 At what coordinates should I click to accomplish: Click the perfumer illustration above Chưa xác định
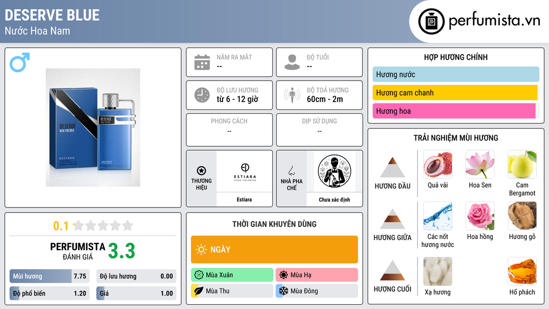click(x=335, y=171)
